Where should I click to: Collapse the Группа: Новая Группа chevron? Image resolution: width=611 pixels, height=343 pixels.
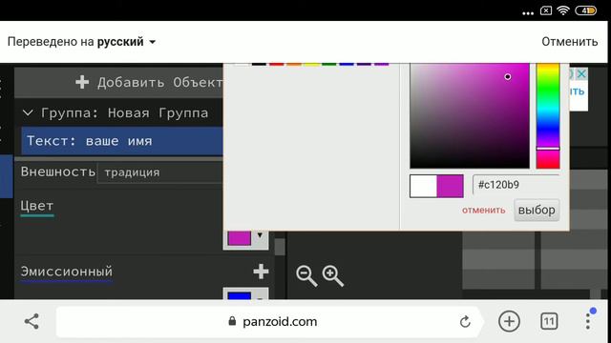28,112
